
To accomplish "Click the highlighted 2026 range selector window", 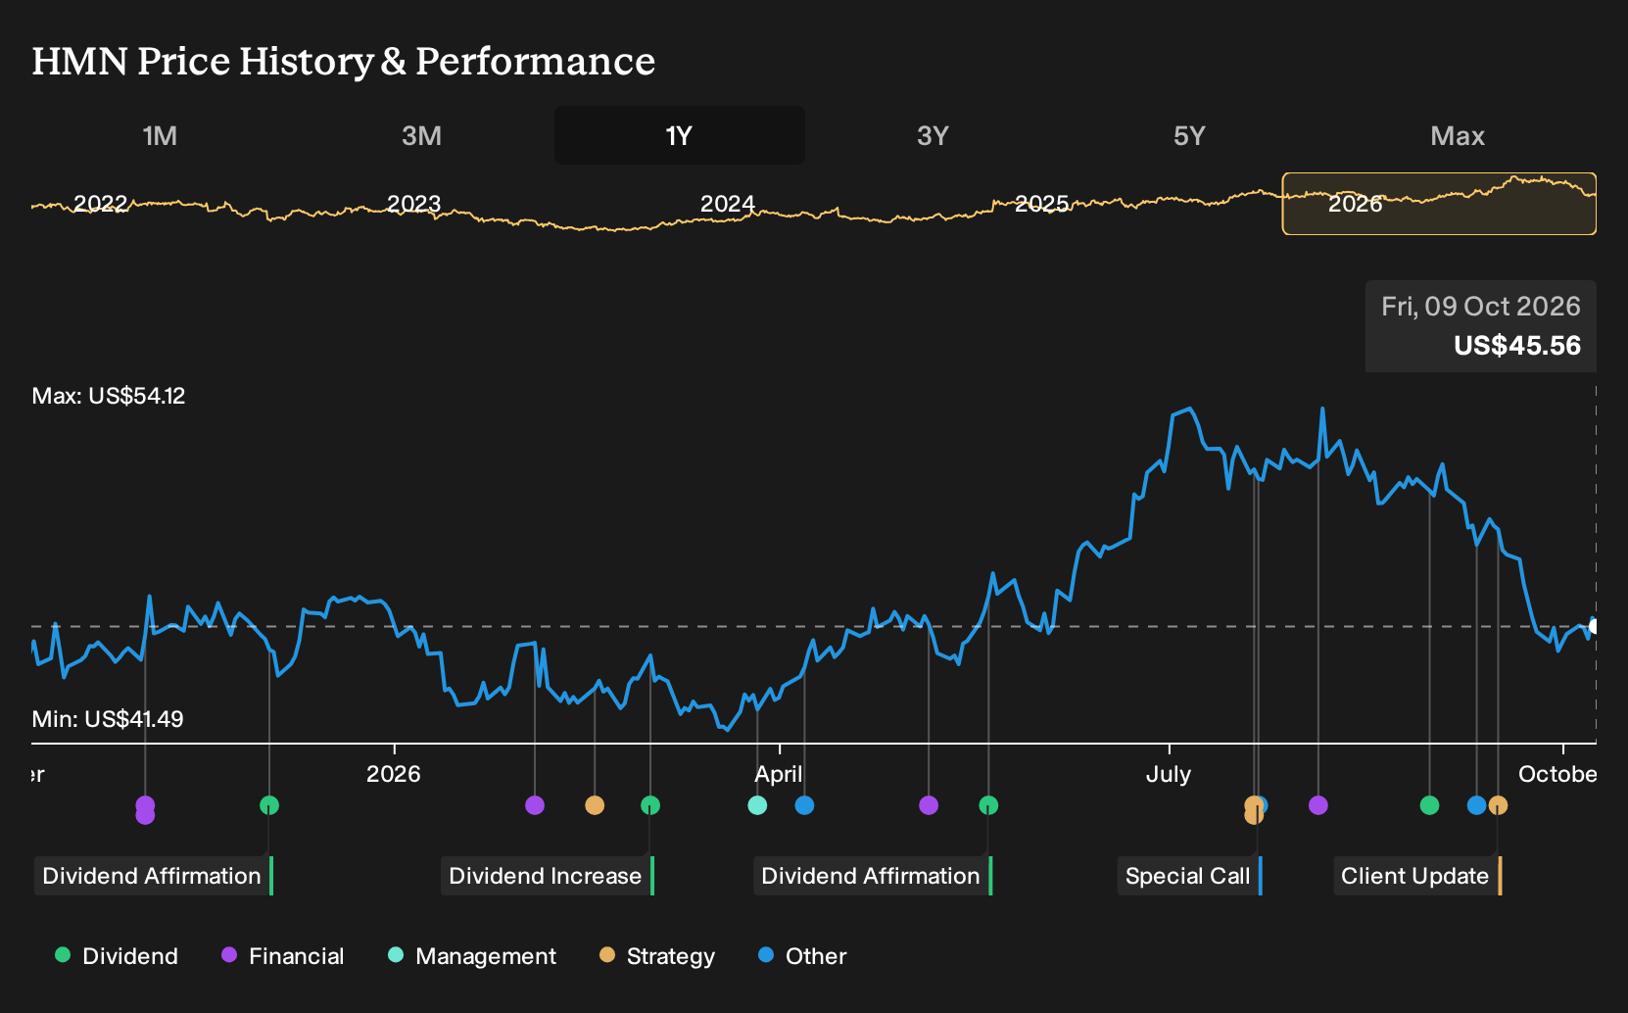I will (x=1439, y=204).
